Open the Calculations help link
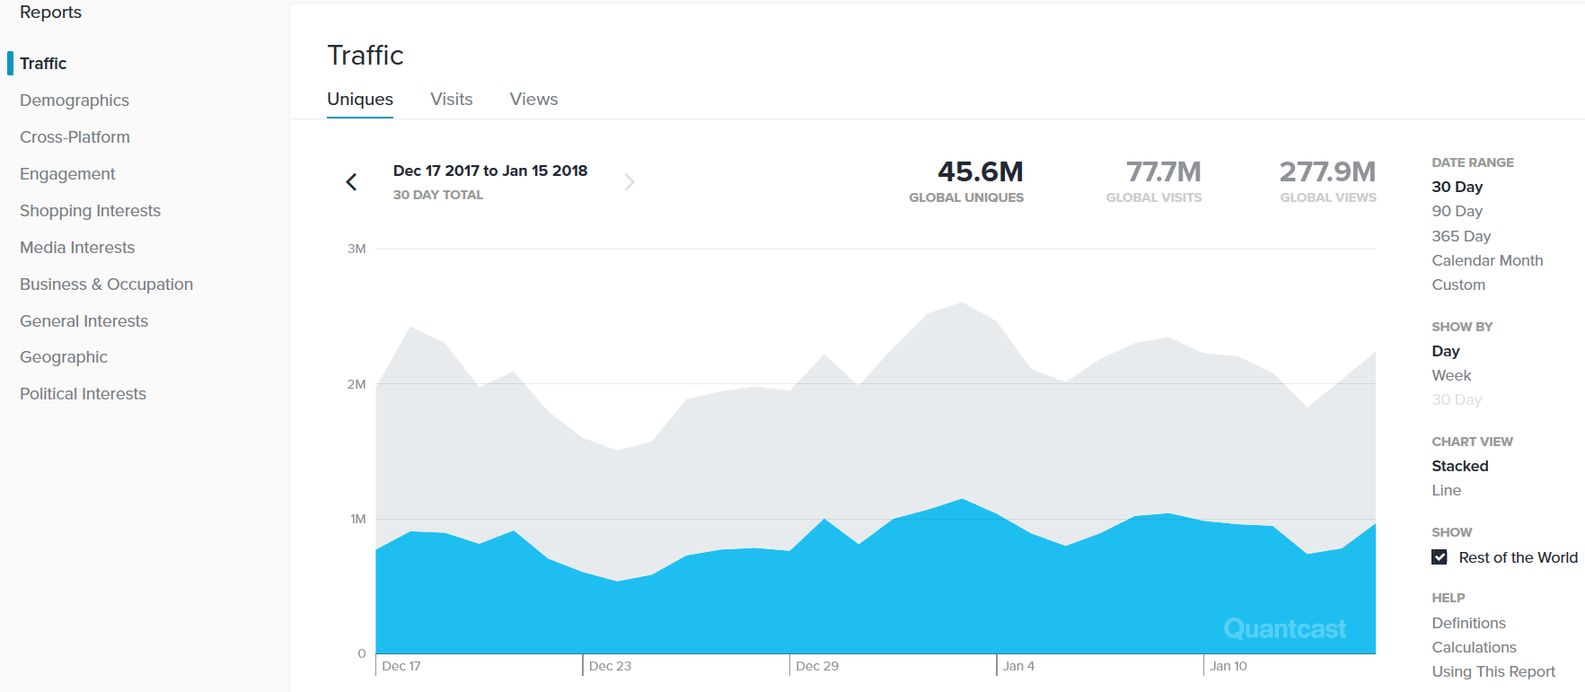The height and width of the screenshot is (692, 1585). coord(1474,647)
